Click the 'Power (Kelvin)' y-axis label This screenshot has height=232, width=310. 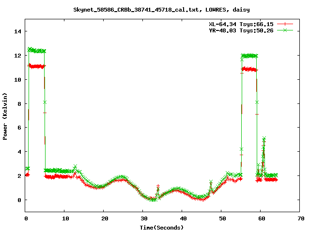(5, 116)
